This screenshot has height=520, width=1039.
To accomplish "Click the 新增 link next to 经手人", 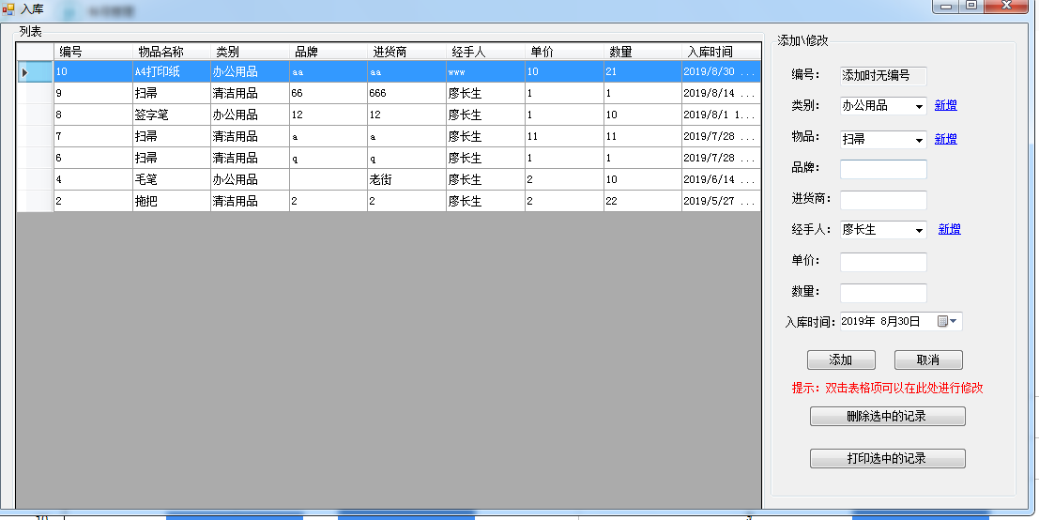I will (x=949, y=229).
